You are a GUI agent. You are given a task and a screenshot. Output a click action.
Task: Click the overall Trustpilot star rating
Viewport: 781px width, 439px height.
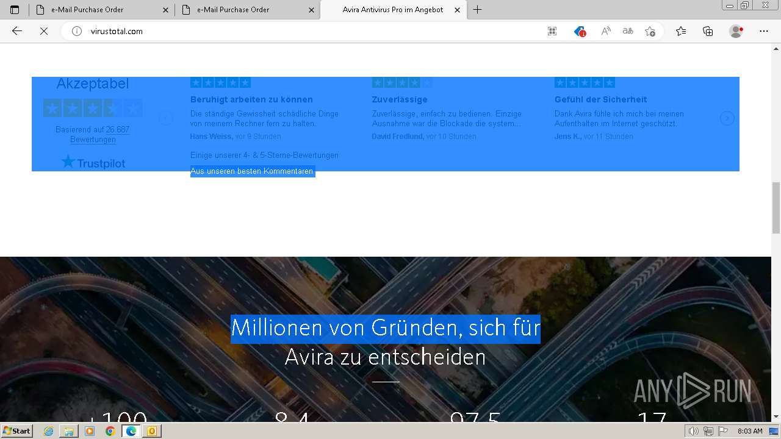pyautogui.click(x=93, y=109)
